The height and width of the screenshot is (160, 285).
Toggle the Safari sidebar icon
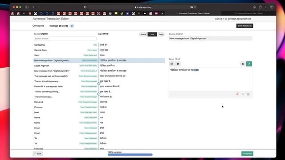[27, 7]
